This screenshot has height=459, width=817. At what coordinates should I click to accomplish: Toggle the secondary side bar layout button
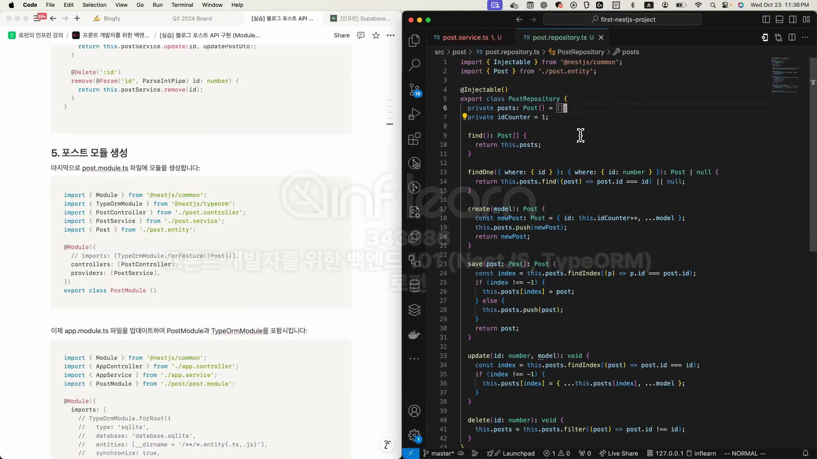tap(793, 20)
